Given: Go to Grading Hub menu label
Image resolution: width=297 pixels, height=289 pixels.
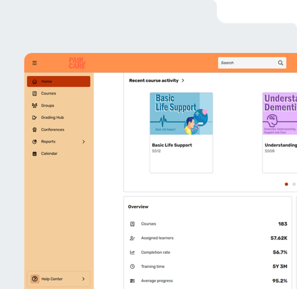Looking at the screenshot, I should [x=52, y=117].
